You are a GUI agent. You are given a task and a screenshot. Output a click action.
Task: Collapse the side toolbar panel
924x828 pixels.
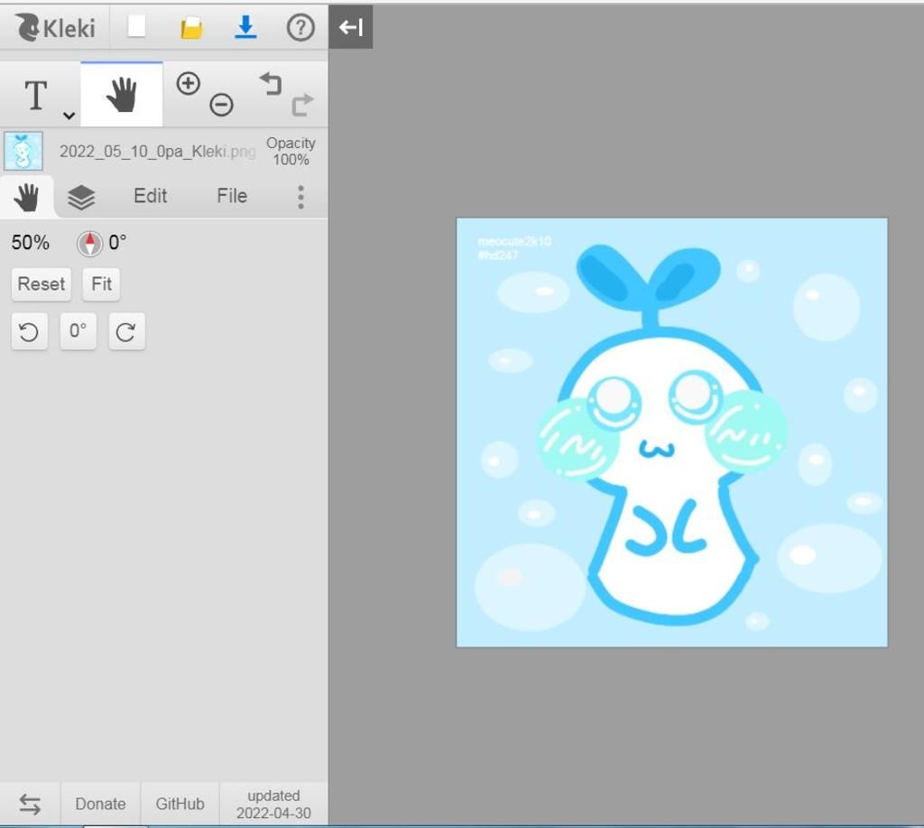tap(351, 27)
